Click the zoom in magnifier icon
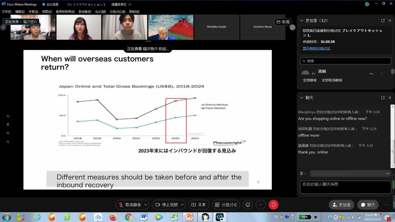This screenshot has width=395, height=222. pyautogui.click(x=8, y=133)
